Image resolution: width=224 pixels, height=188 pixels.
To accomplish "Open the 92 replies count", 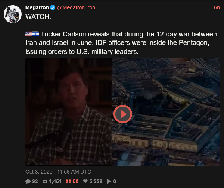I will coord(35,181).
